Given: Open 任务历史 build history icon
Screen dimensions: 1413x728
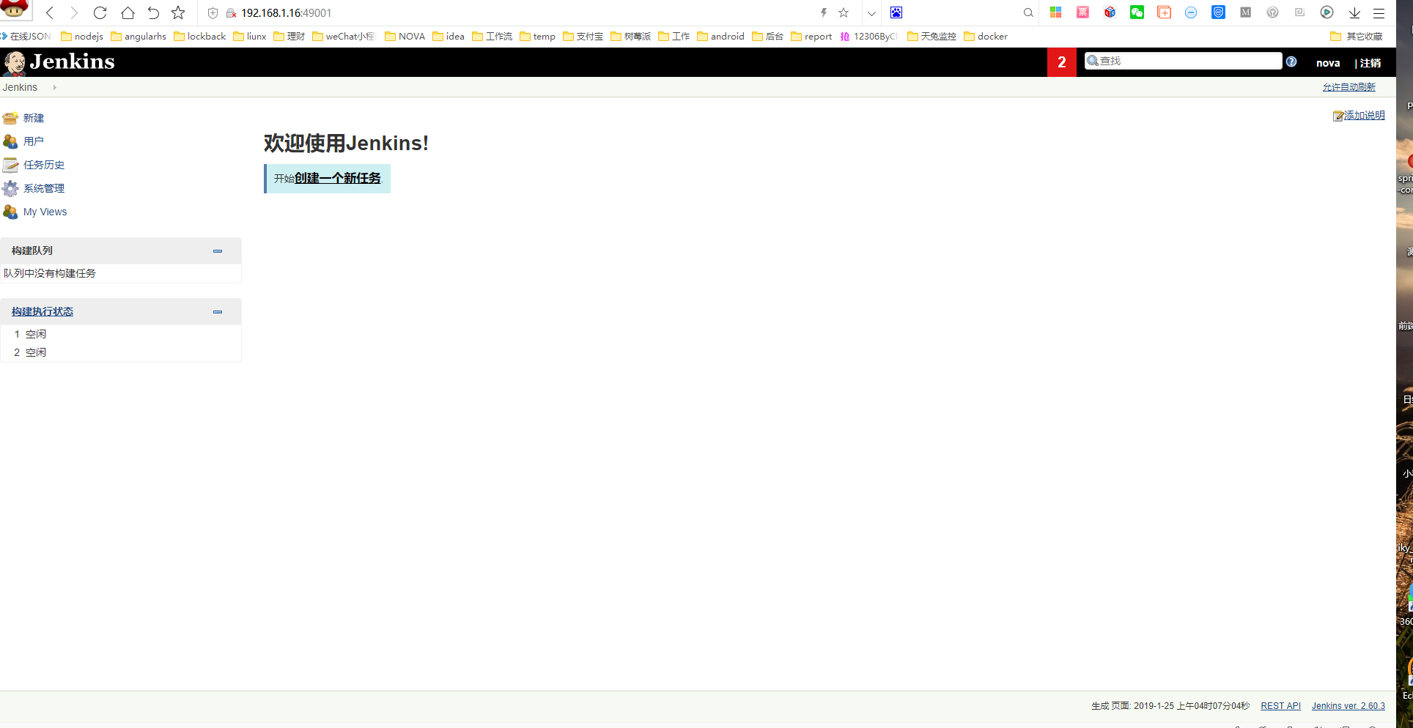Looking at the screenshot, I should coord(10,165).
